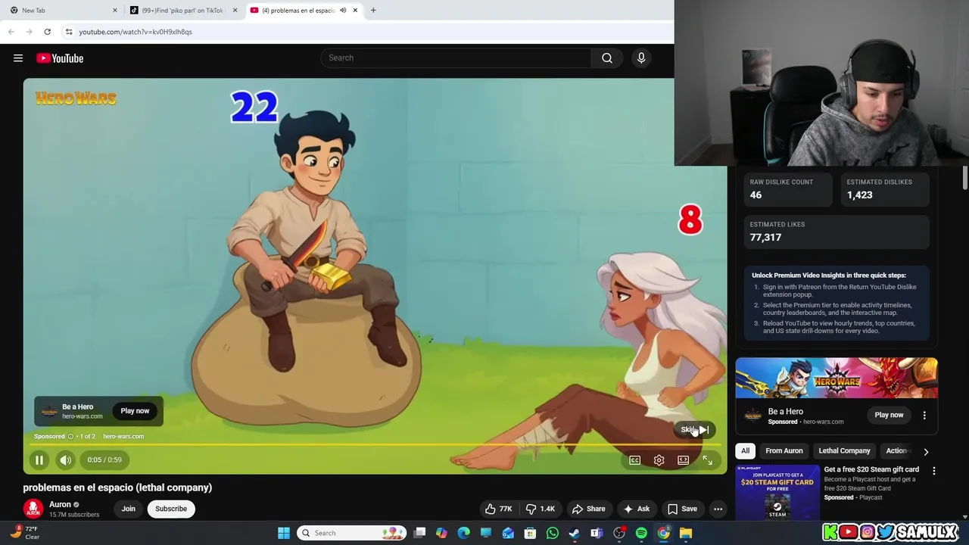
Task: Open the Steam gift card ad options menu
Action: point(933,471)
